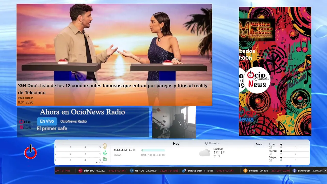This screenshot has width=327, height=184.
Task: Click the rain probability umbrella icon
Action: [x=215, y=156]
